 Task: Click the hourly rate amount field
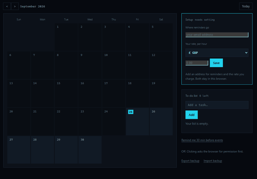[197, 63]
